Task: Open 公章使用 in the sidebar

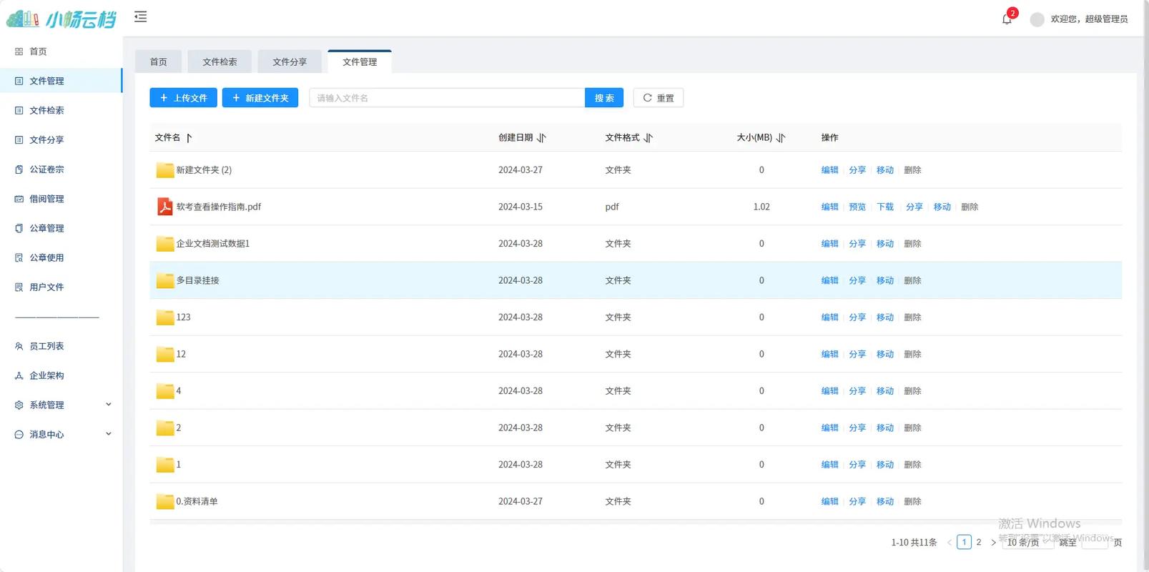Action: pyautogui.click(x=61, y=257)
